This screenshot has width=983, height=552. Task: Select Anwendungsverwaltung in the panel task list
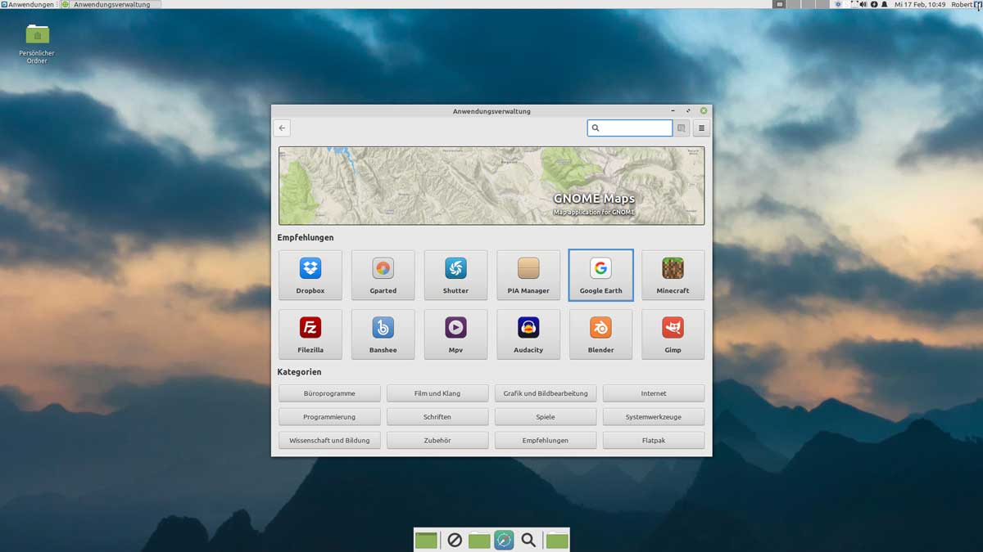point(111,4)
